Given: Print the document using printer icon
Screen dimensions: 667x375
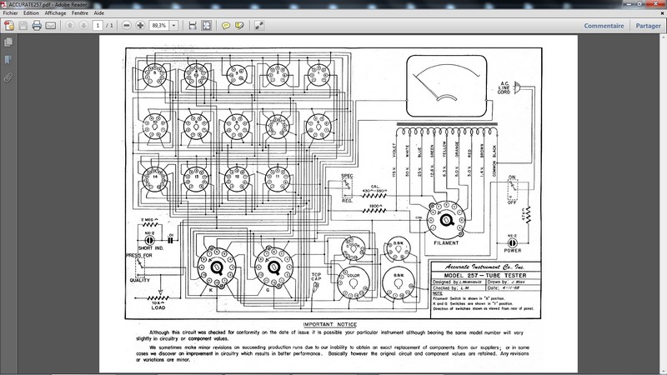Looking at the screenshot, I should [37, 26].
